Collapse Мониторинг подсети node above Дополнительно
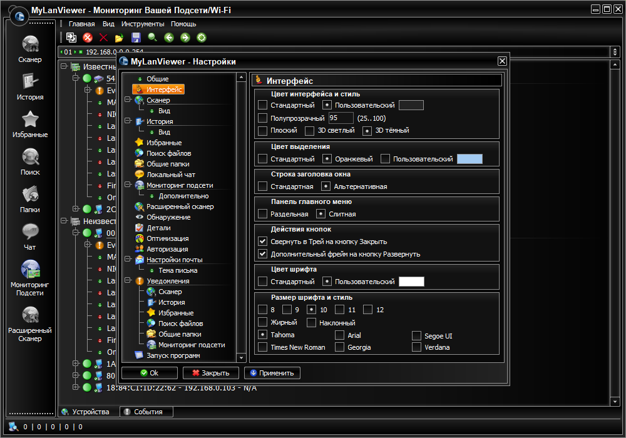This screenshot has width=626, height=438. point(128,185)
